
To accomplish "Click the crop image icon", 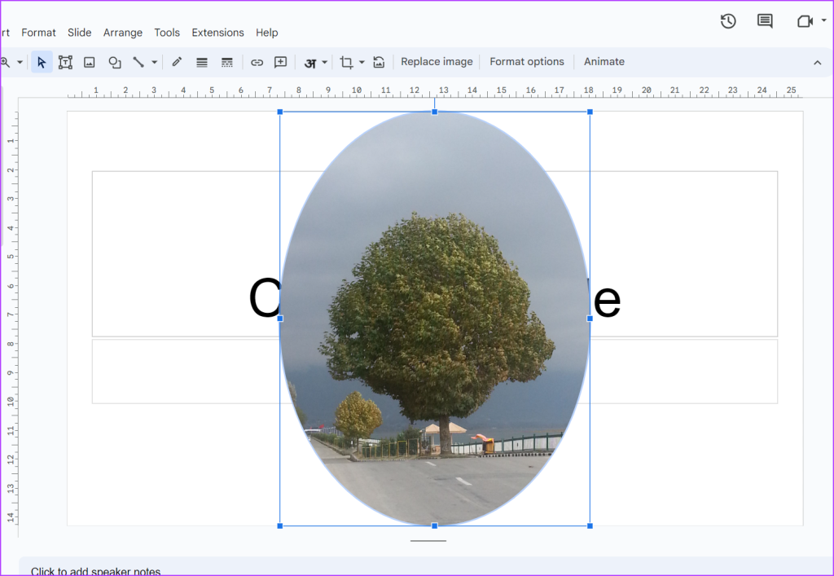I will (x=346, y=62).
